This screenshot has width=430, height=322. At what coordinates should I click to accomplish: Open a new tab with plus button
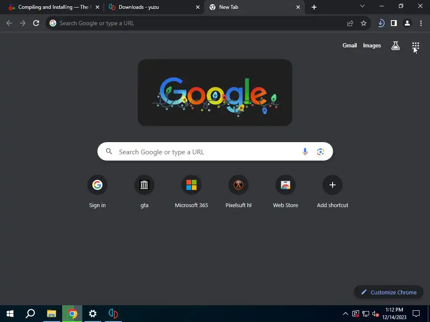(x=314, y=7)
